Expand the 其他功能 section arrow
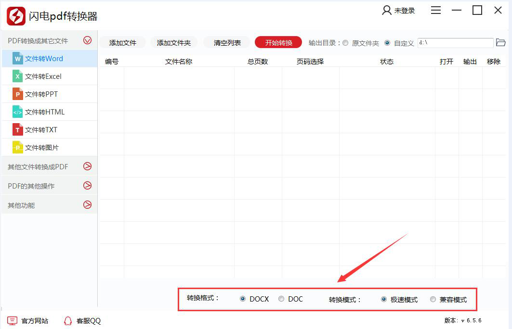512x329 pixels. [87, 205]
